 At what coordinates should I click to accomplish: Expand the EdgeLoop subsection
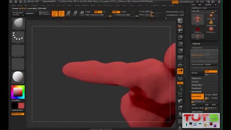[x=196, y=78]
